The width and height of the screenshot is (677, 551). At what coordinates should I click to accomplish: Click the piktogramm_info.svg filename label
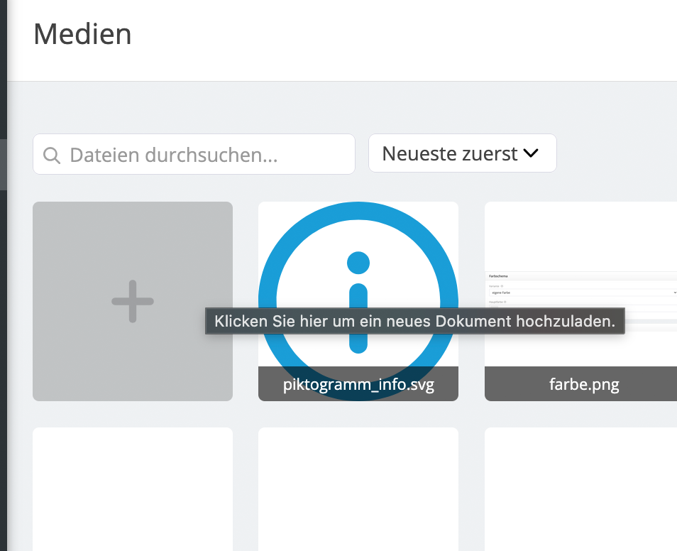[x=358, y=384]
